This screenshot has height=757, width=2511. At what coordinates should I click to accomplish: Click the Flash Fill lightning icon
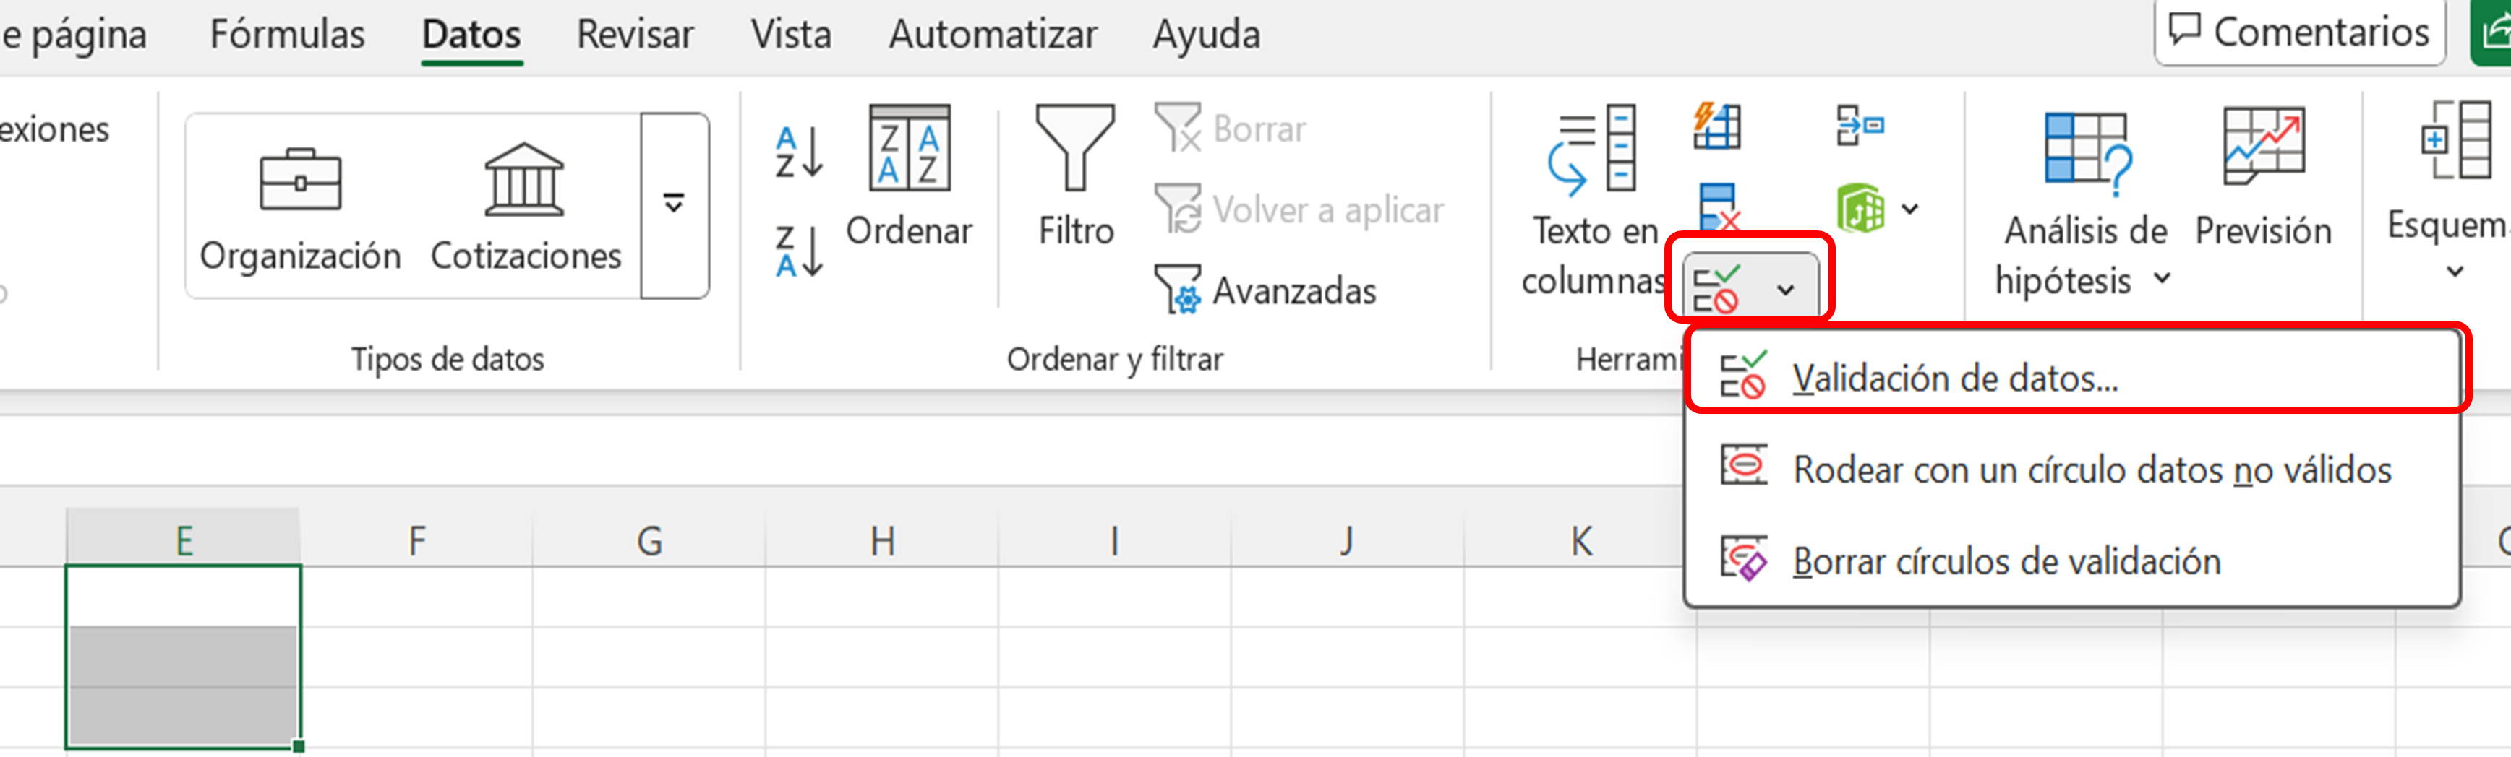tap(1716, 126)
